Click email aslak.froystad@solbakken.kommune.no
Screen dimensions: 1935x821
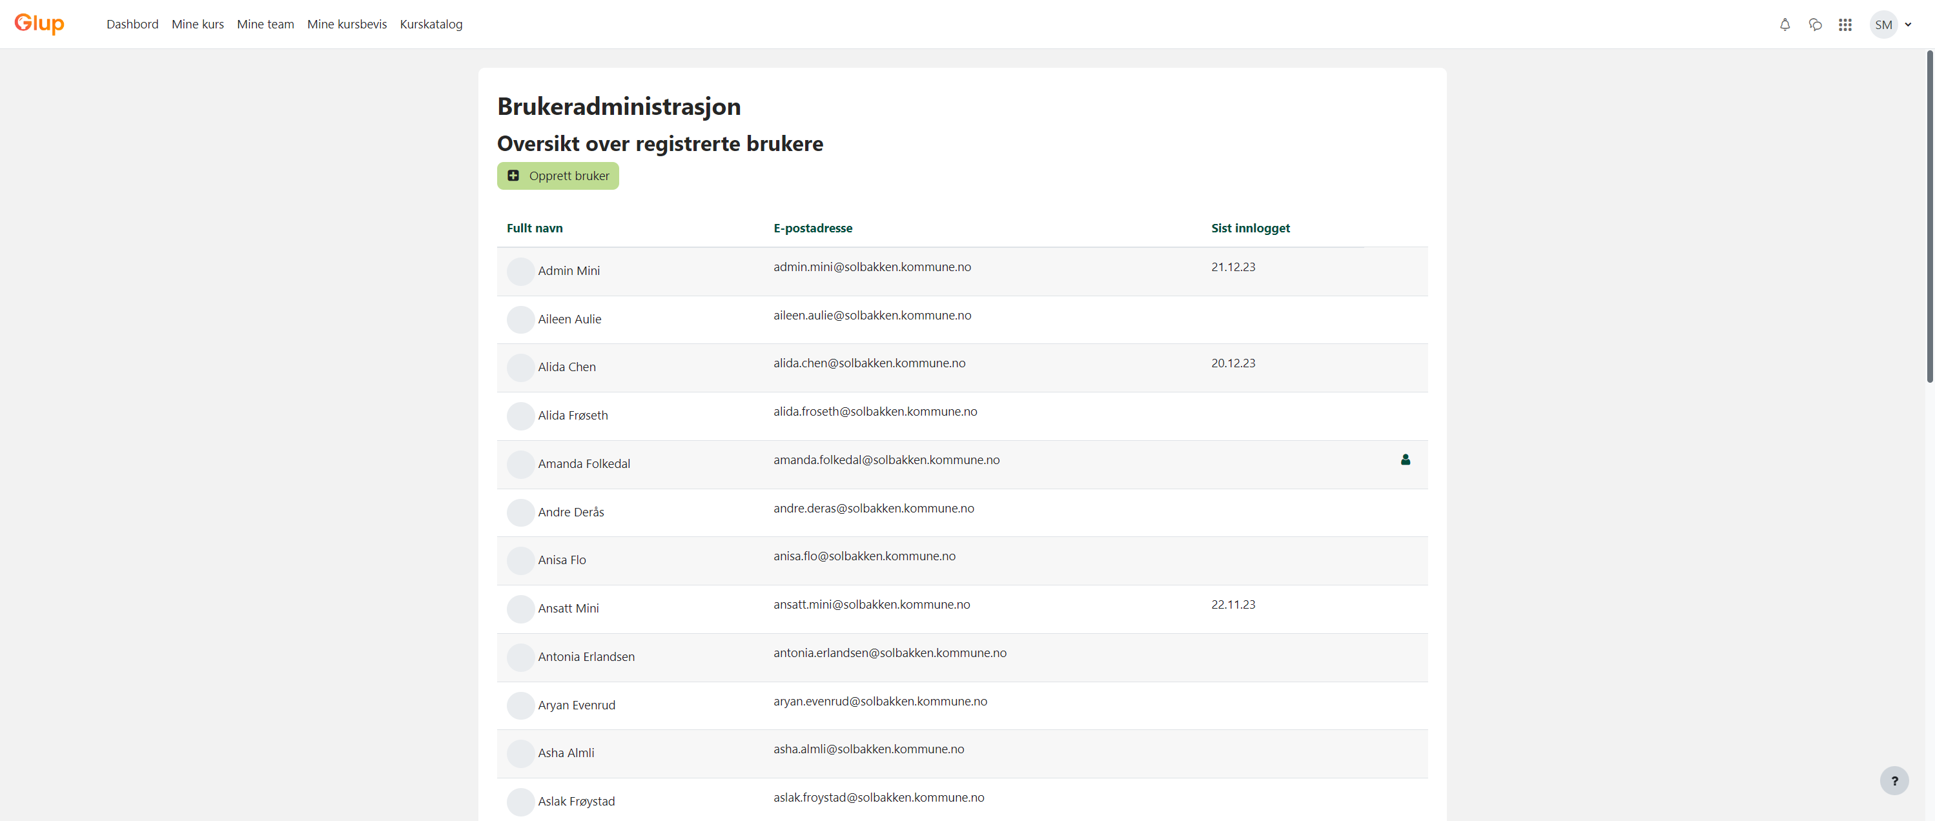pyautogui.click(x=879, y=798)
